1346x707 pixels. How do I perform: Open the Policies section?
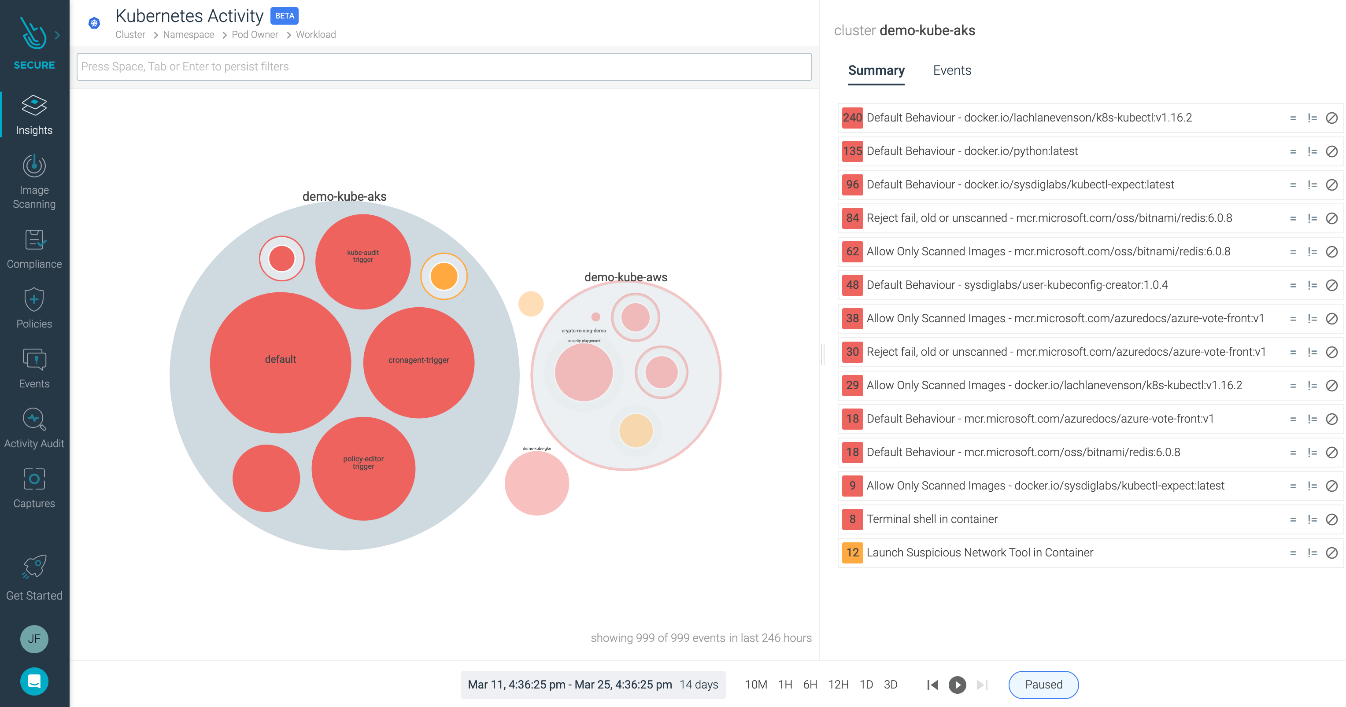[34, 309]
